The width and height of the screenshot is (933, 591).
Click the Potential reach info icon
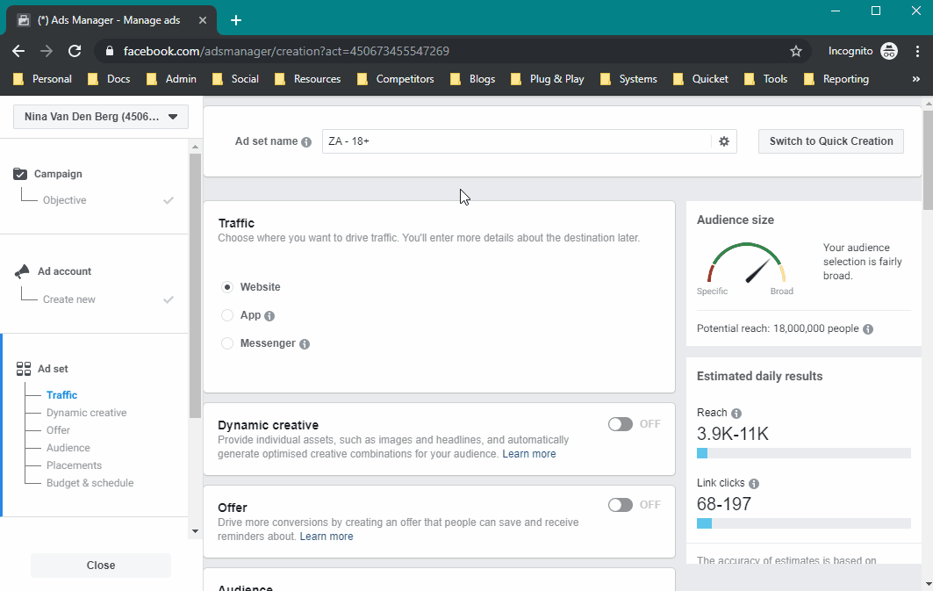(868, 329)
